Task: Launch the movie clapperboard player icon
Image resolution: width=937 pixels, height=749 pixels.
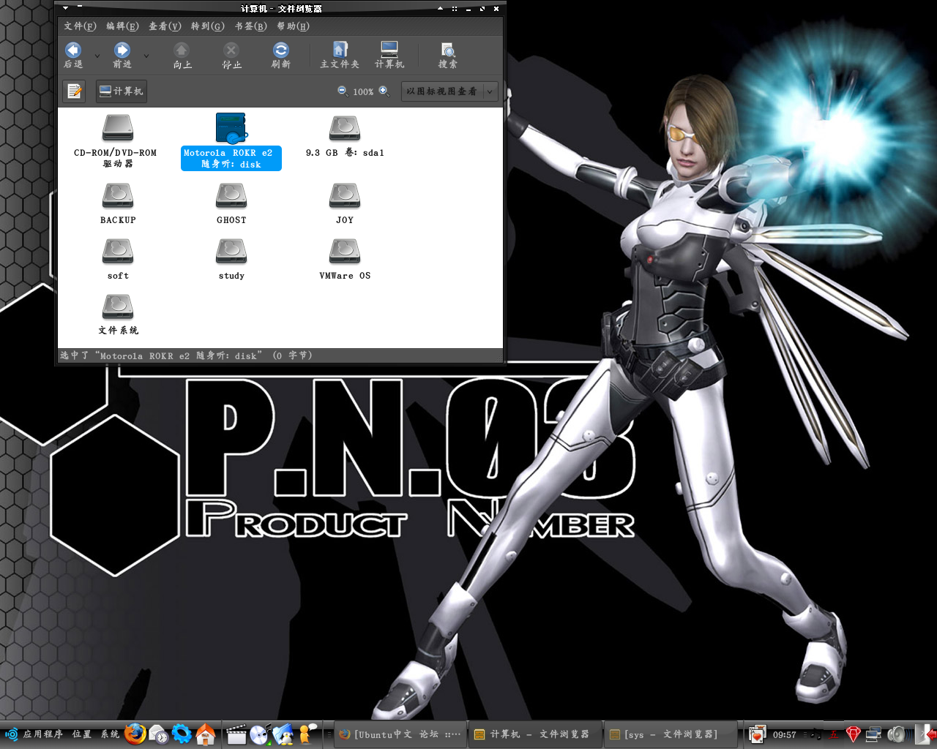Action: coord(236,734)
